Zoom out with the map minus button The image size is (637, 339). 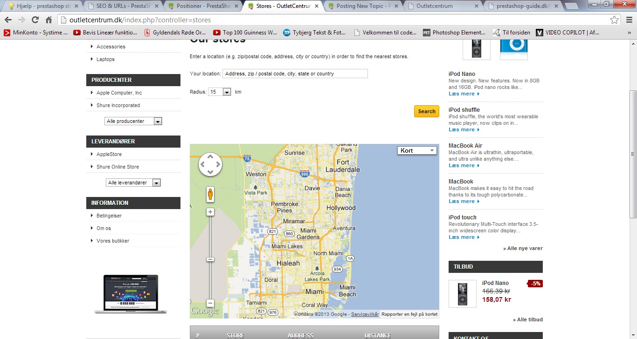tap(210, 302)
